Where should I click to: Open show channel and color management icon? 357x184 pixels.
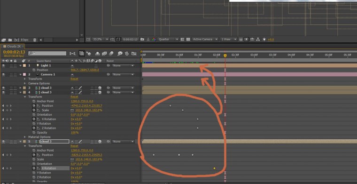tap(154, 40)
